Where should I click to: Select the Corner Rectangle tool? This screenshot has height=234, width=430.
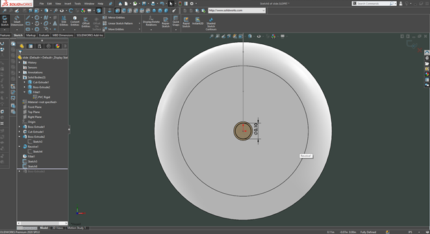pos(28,23)
